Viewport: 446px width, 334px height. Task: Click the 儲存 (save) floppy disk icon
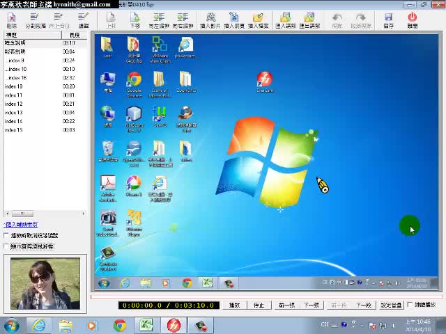coord(388,20)
